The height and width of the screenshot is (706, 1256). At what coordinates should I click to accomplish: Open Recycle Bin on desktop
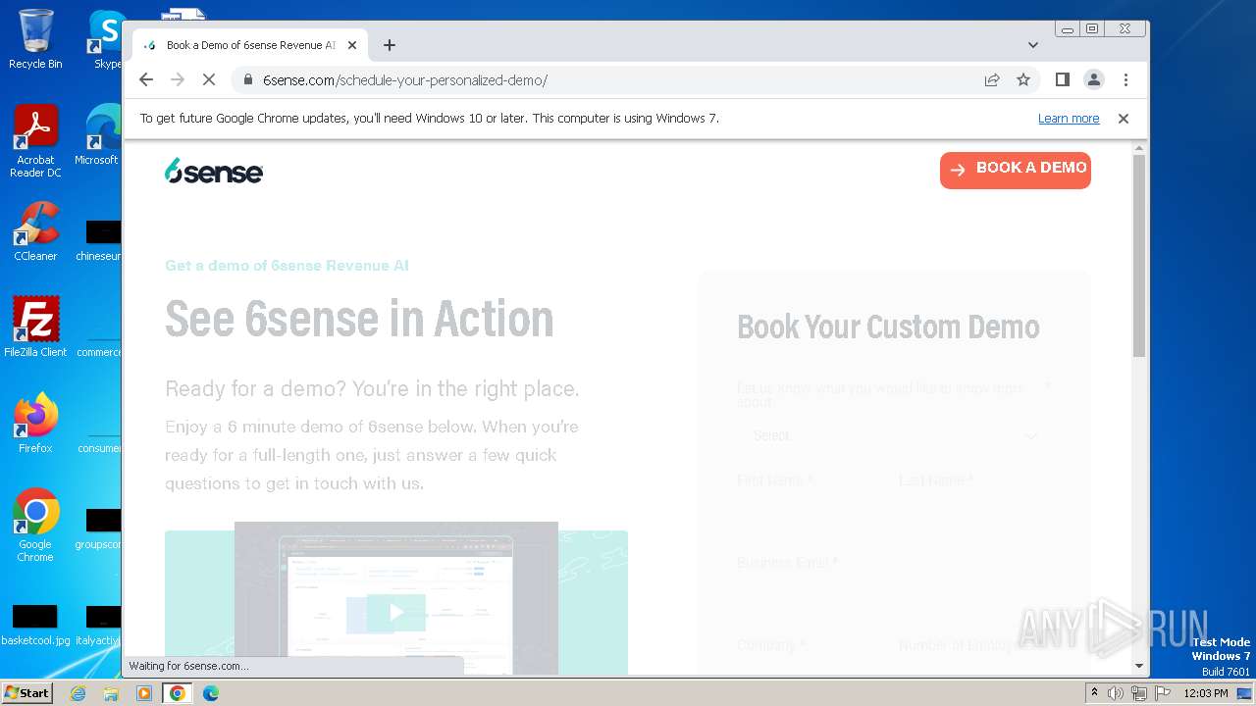[x=35, y=39]
